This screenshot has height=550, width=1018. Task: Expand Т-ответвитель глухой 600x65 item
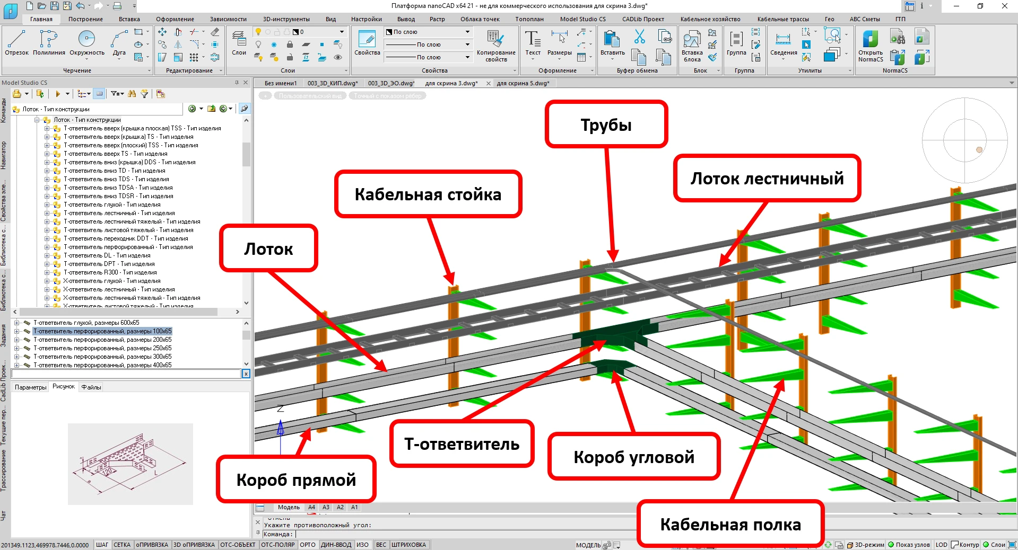tap(17, 323)
